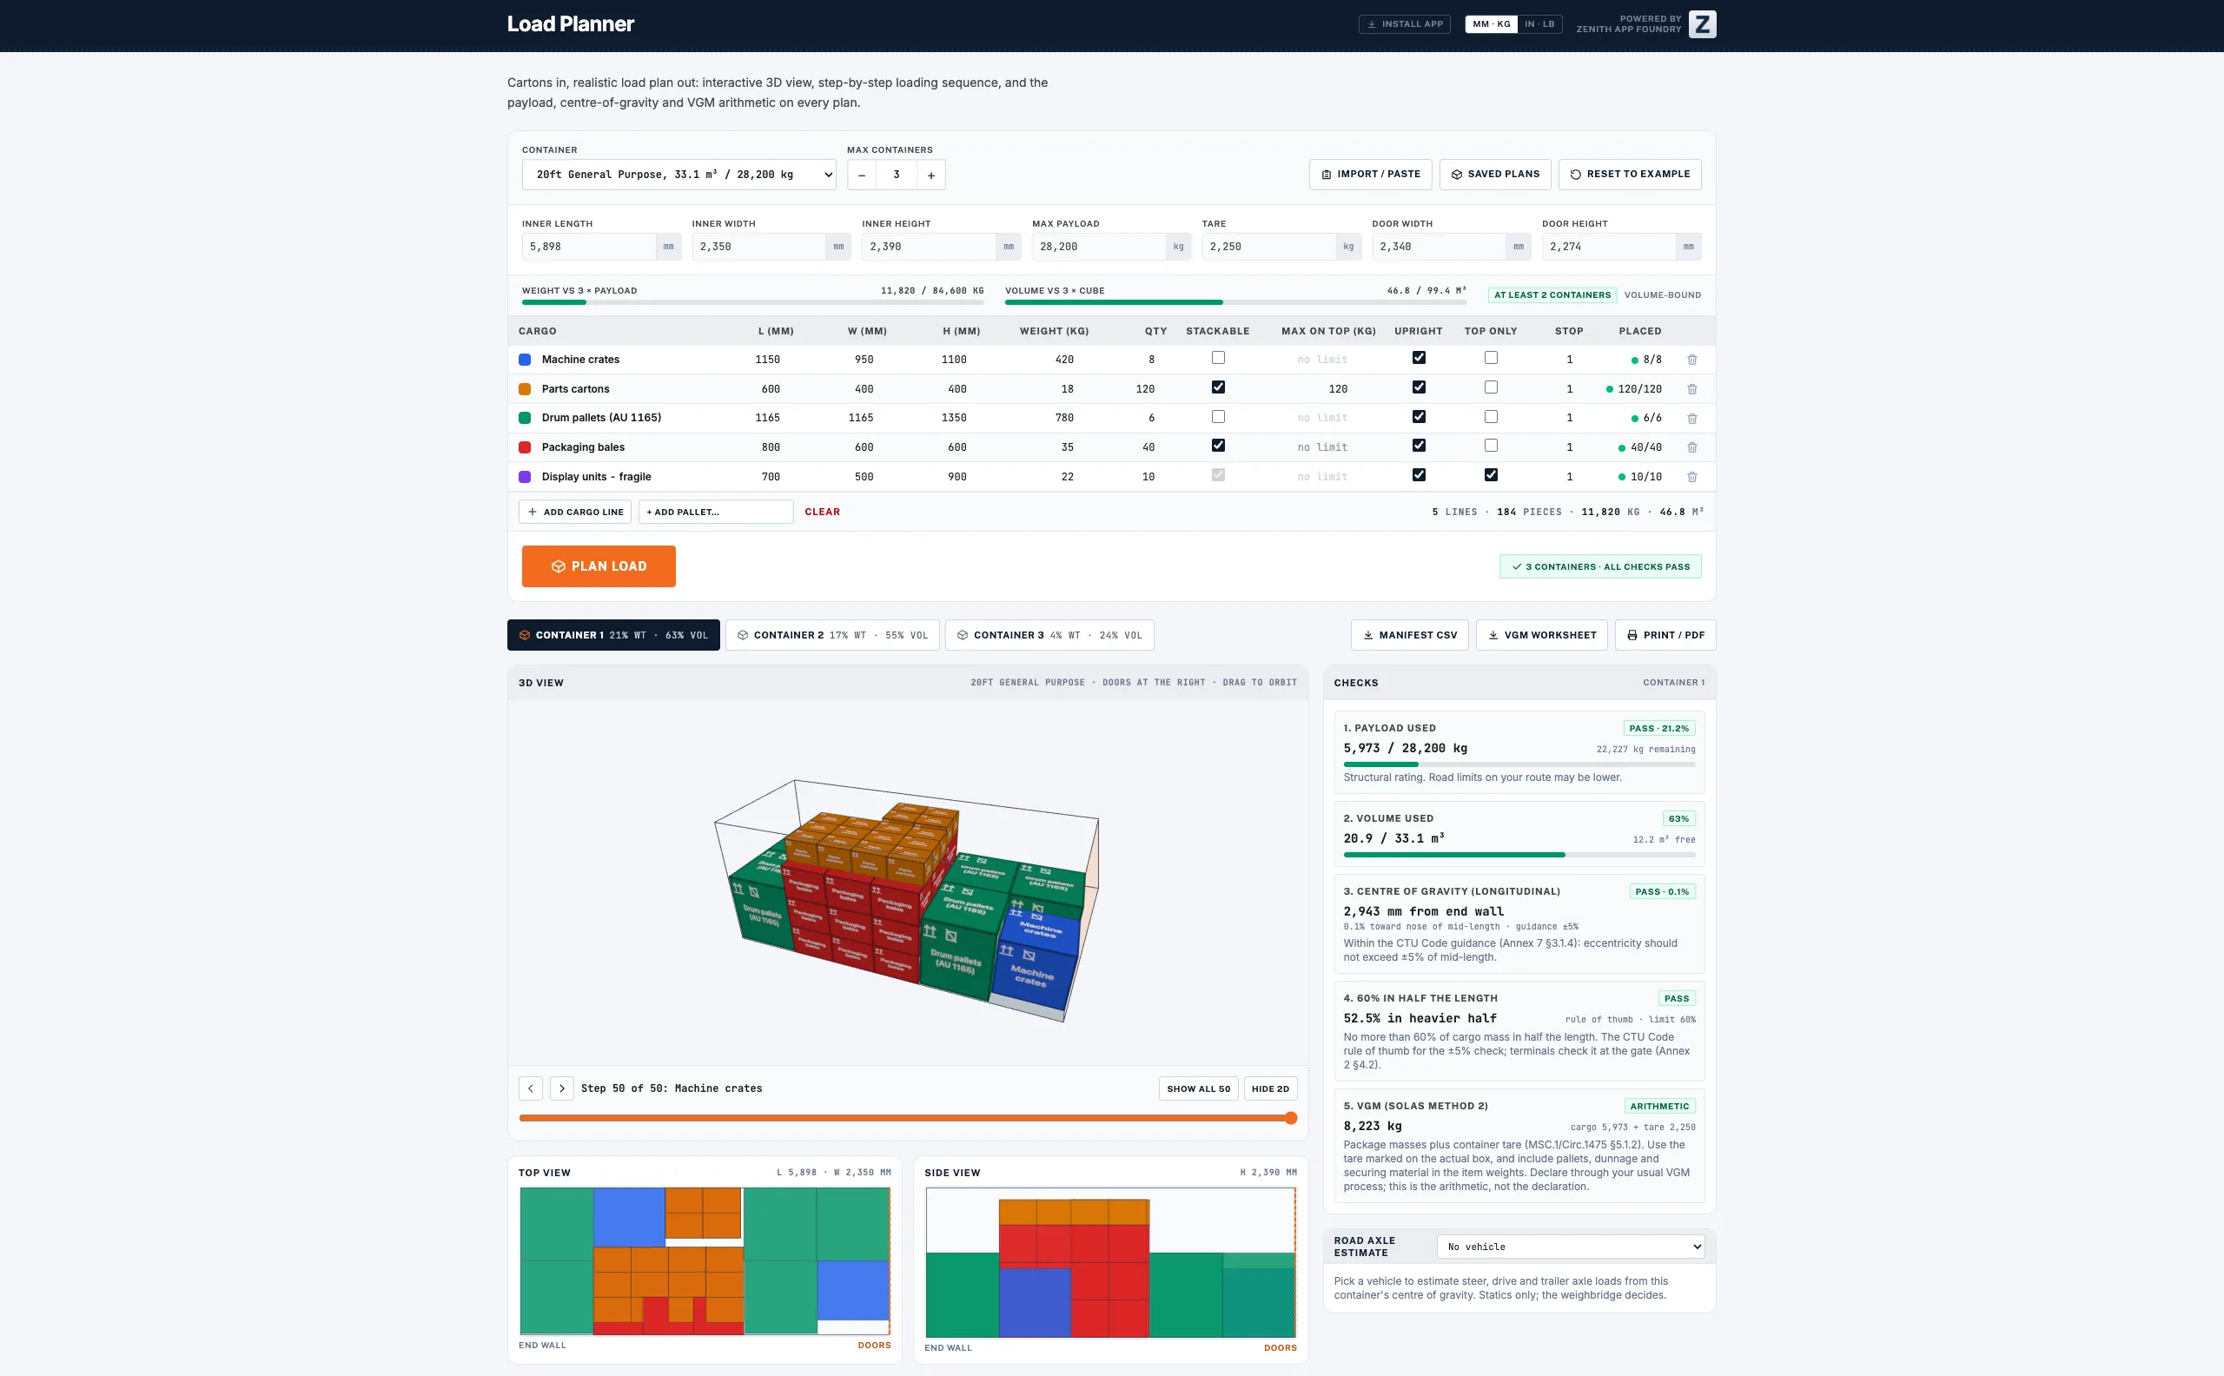This screenshot has width=2224, height=1376.
Task: Open the Add Pallet dropdown
Action: click(715, 513)
